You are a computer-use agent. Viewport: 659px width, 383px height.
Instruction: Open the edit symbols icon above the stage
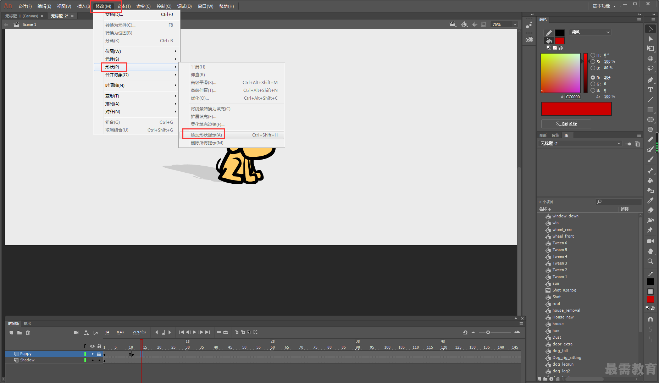[464, 24]
